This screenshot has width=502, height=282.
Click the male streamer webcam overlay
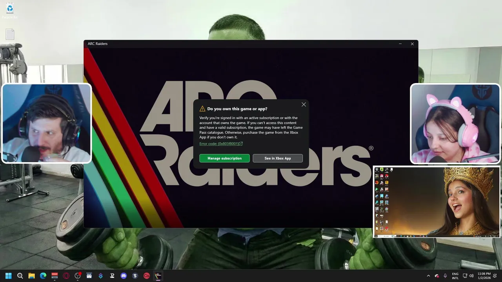[47, 123]
